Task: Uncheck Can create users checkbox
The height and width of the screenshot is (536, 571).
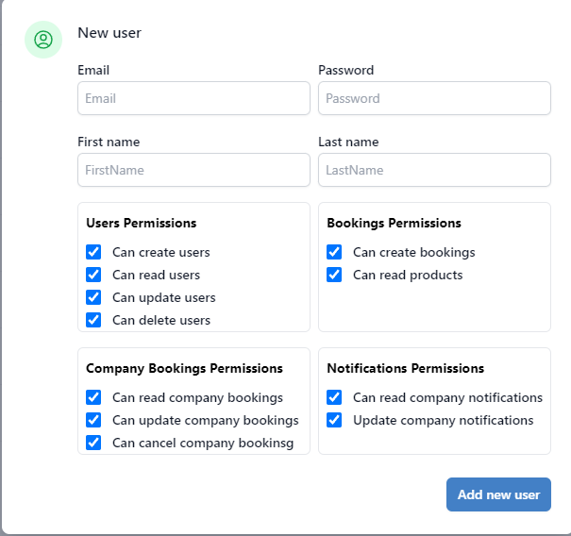Action: 93,252
